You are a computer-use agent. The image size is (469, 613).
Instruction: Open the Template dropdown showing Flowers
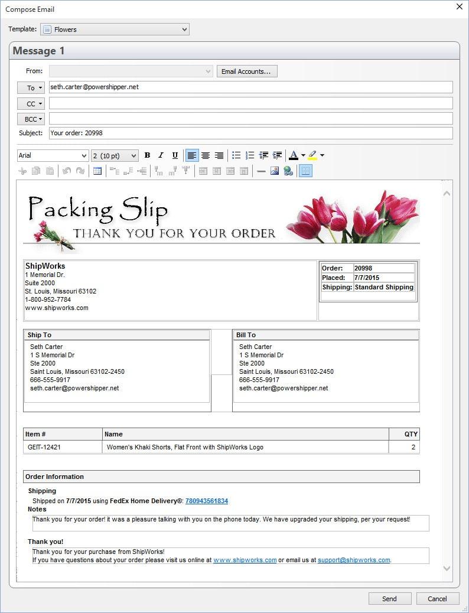click(115, 30)
